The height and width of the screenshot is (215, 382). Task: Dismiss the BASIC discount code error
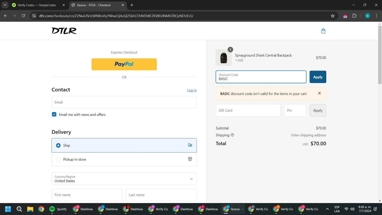319,93
